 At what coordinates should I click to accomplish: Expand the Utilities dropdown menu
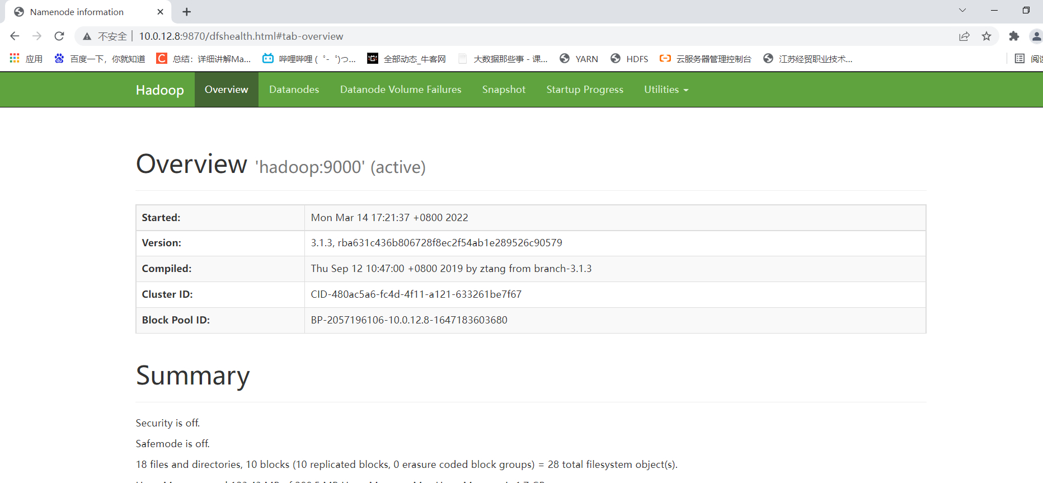[666, 90]
